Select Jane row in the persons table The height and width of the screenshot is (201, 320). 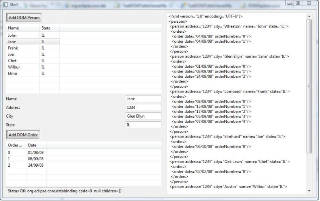click(x=84, y=42)
